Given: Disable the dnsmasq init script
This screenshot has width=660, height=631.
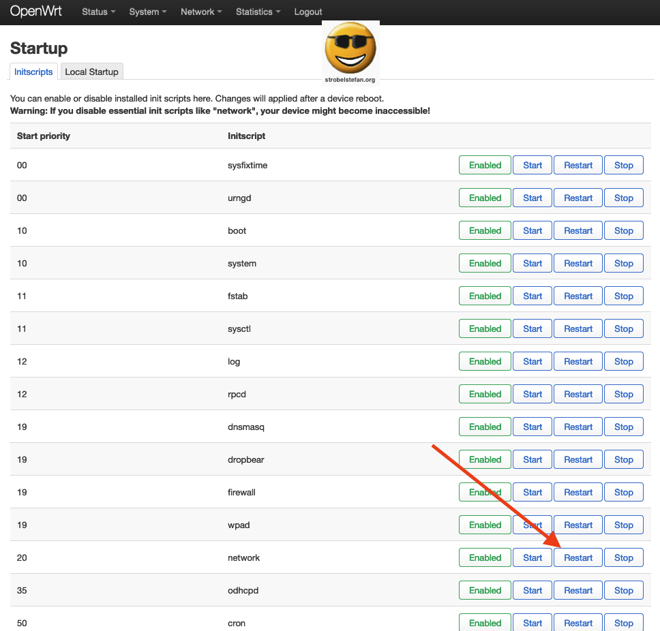Looking at the screenshot, I should pos(485,427).
